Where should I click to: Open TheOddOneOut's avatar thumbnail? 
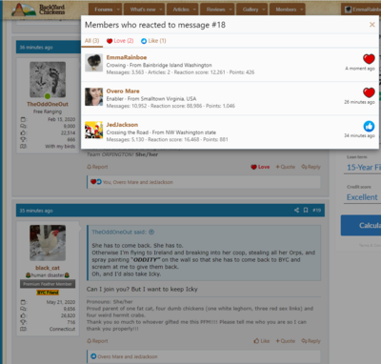48,79
